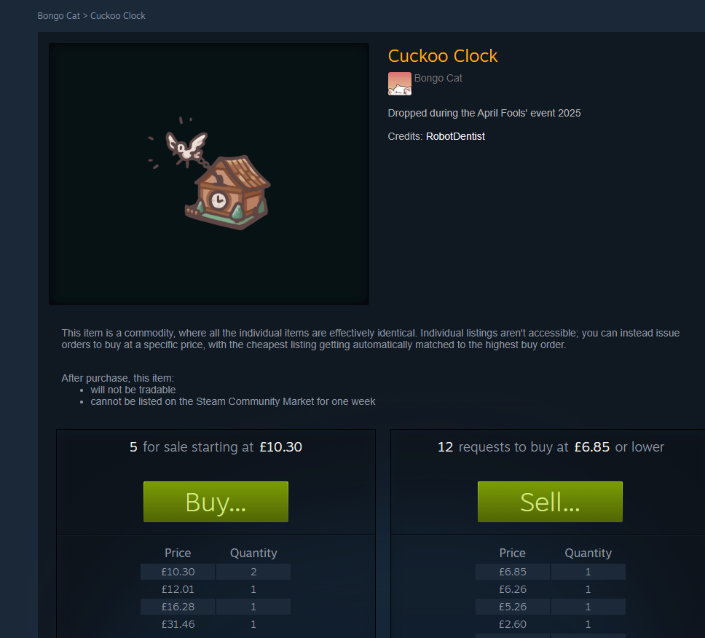Select the £2.60 buy order row
Image resolution: width=705 pixels, height=638 pixels.
click(x=551, y=624)
